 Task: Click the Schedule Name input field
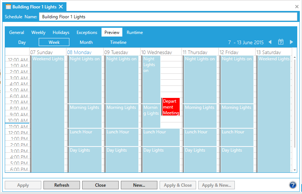[168, 17]
